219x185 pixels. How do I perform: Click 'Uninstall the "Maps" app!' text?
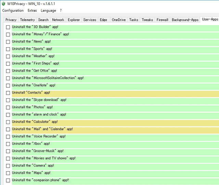(x=31, y=173)
